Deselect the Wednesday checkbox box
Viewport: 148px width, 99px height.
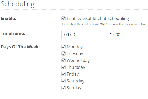coord(63,60)
